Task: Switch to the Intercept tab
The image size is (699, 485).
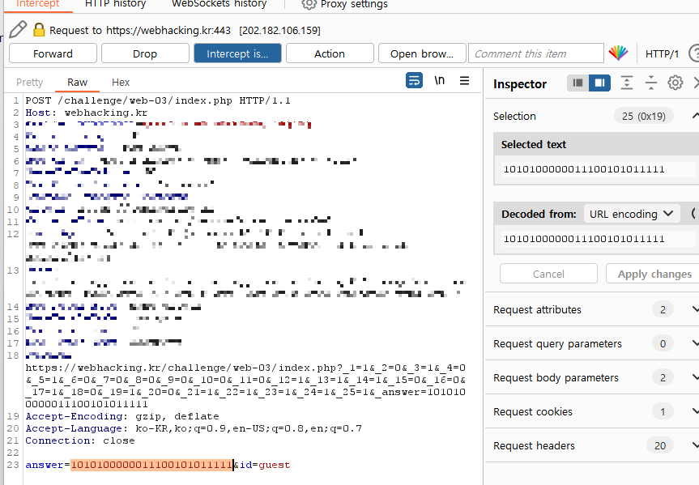Action: pyautogui.click(x=38, y=4)
